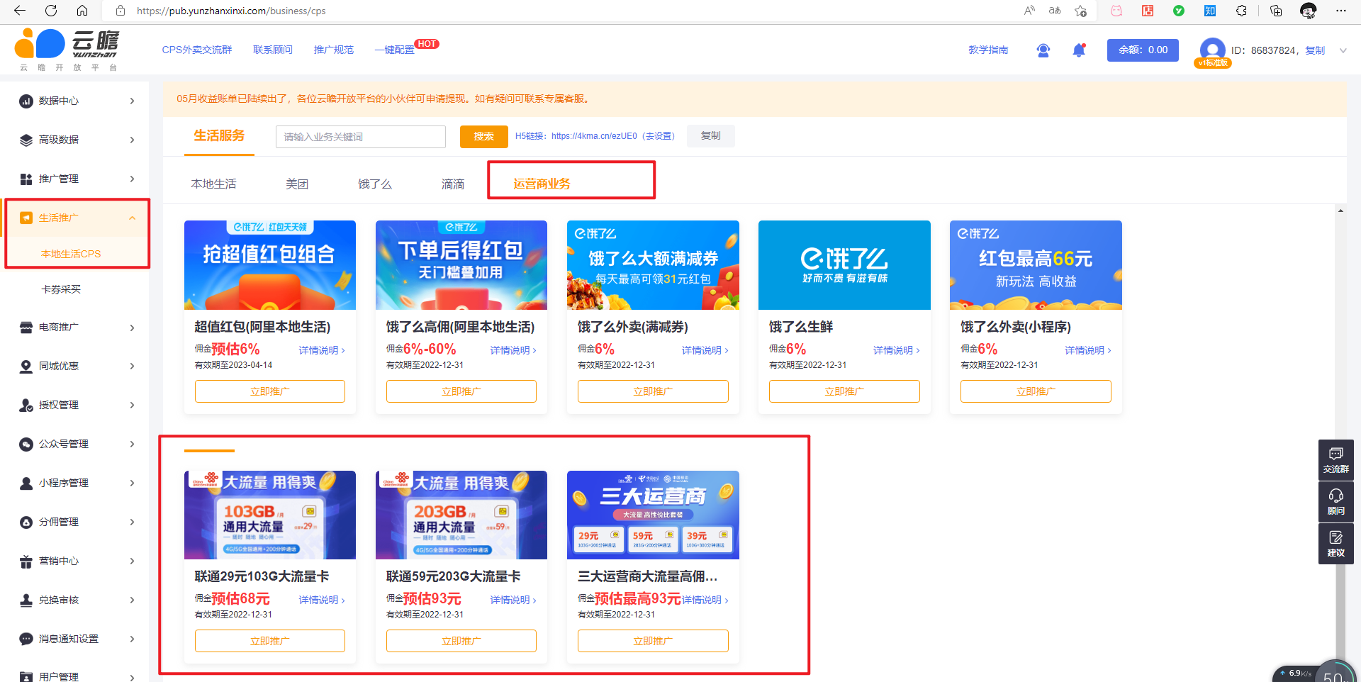Switch to the 本地生活 tab
This screenshot has height=682, width=1361.
coord(213,184)
